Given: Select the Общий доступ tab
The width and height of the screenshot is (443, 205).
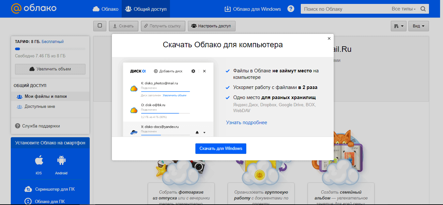Looking at the screenshot, I should 146,9.
